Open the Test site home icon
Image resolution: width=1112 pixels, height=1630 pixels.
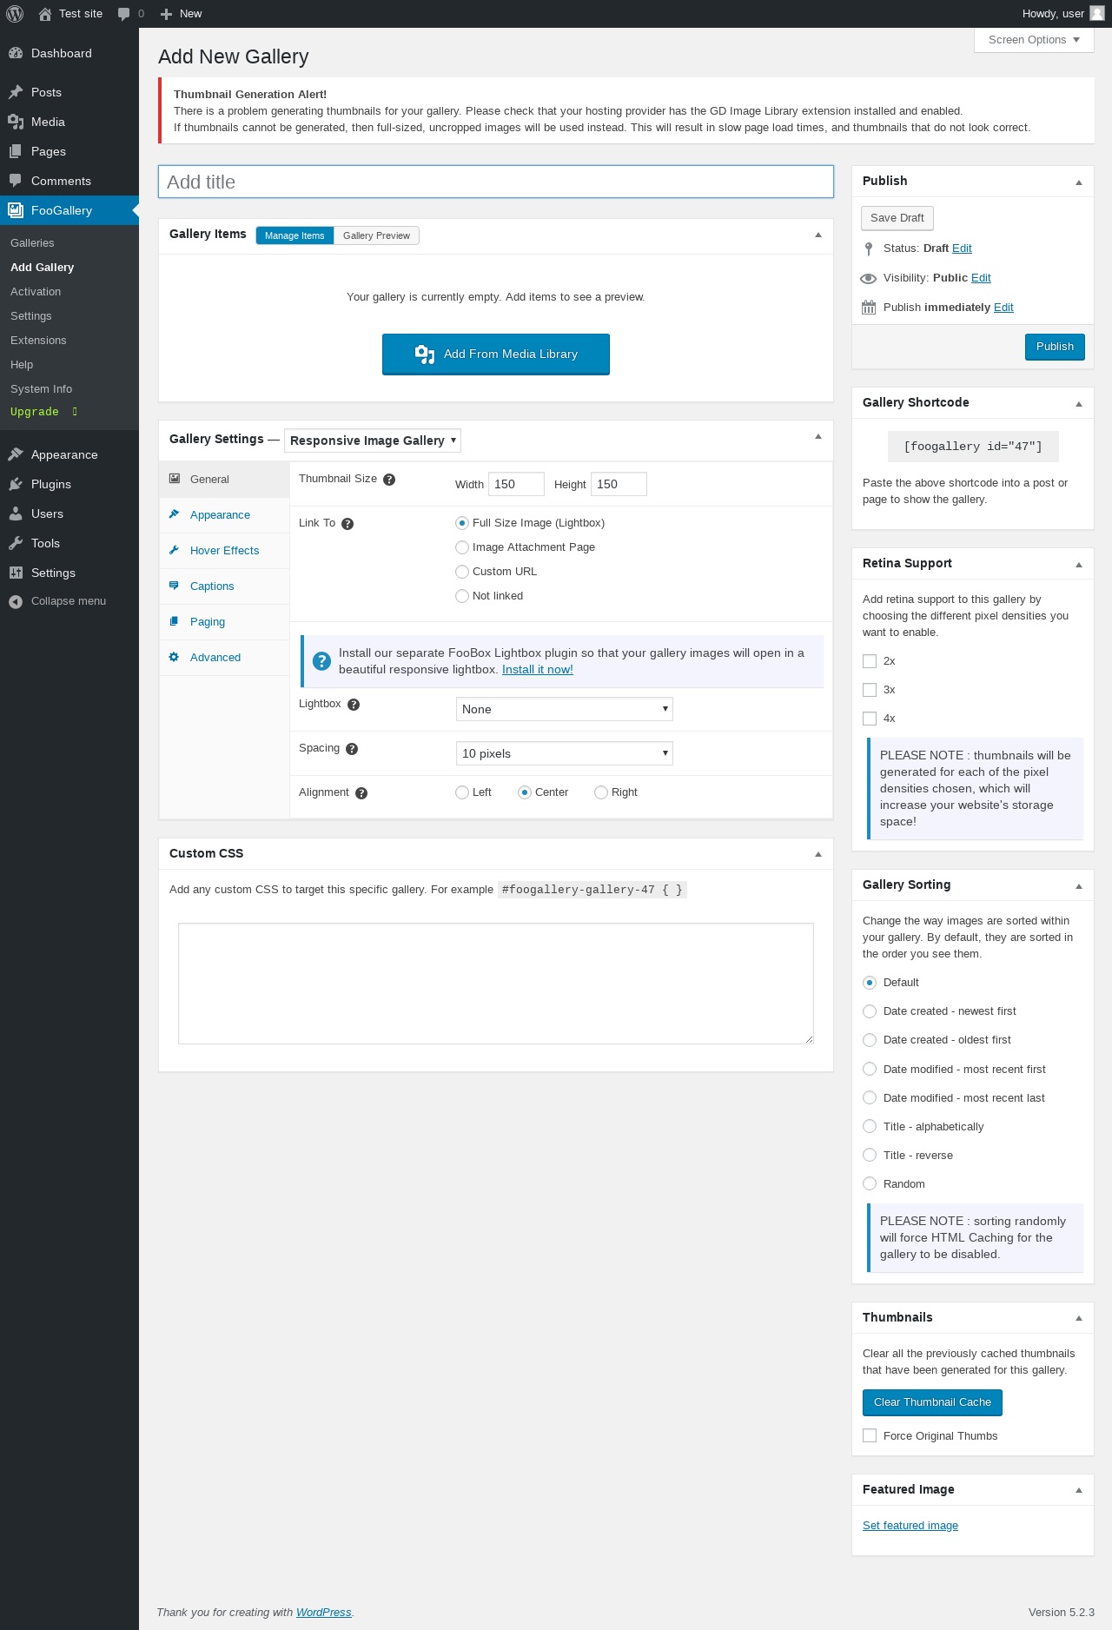45,14
